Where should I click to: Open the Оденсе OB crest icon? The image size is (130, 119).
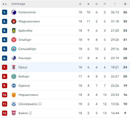[x=14, y=86]
